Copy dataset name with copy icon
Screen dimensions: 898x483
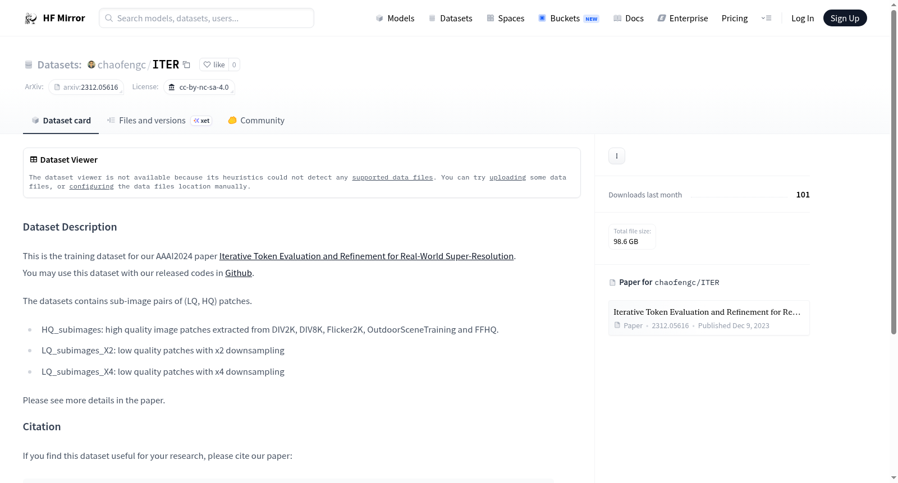187,65
